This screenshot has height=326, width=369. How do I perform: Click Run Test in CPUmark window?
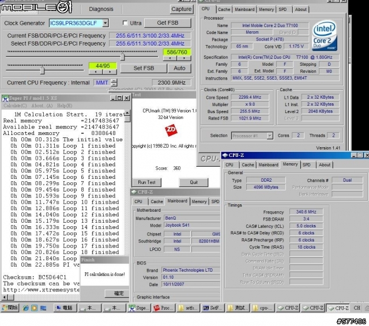click(x=146, y=182)
